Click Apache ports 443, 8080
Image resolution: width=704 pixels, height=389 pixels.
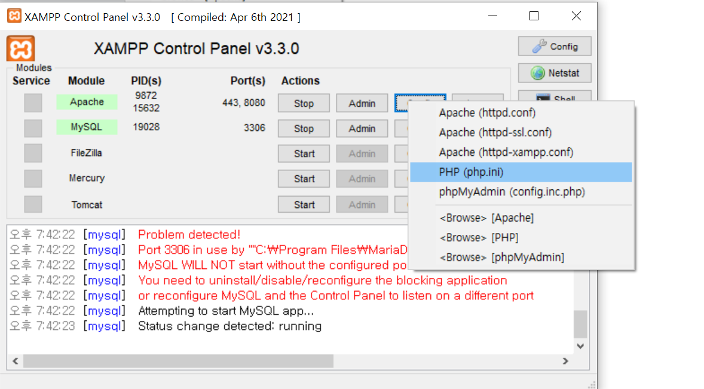pos(244,103)
